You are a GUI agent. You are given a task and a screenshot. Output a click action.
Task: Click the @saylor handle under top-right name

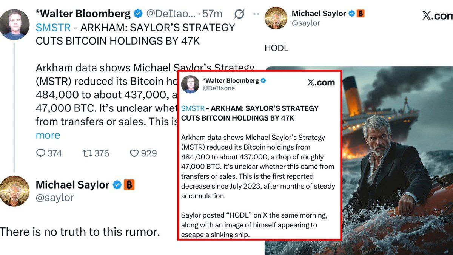click(x=306, y=23)
